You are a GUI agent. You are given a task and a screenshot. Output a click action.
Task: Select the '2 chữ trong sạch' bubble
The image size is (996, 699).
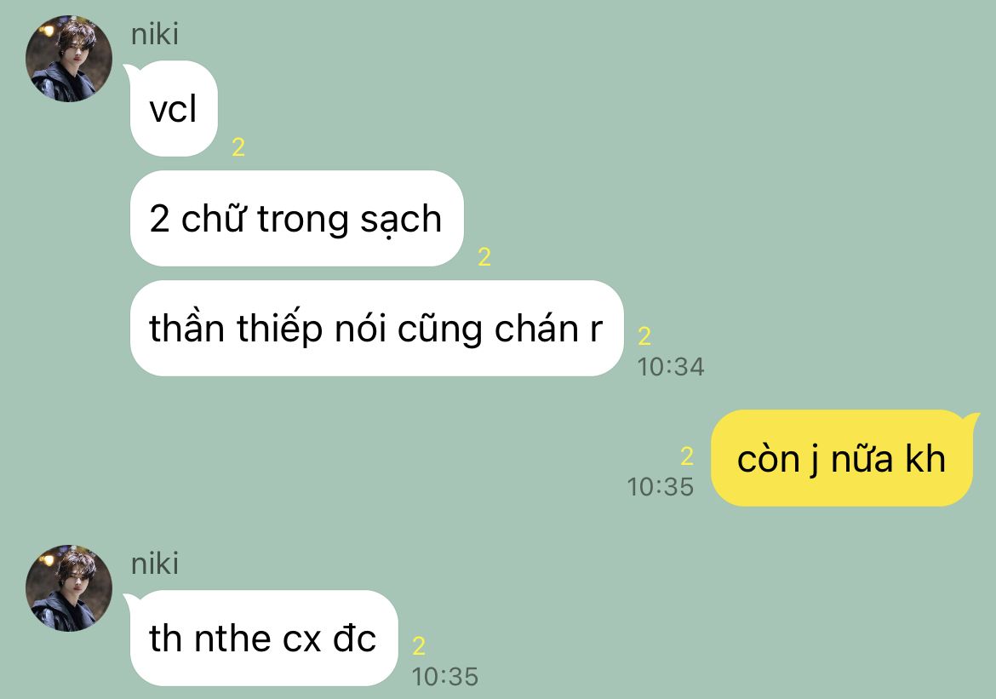pos(296,219)
